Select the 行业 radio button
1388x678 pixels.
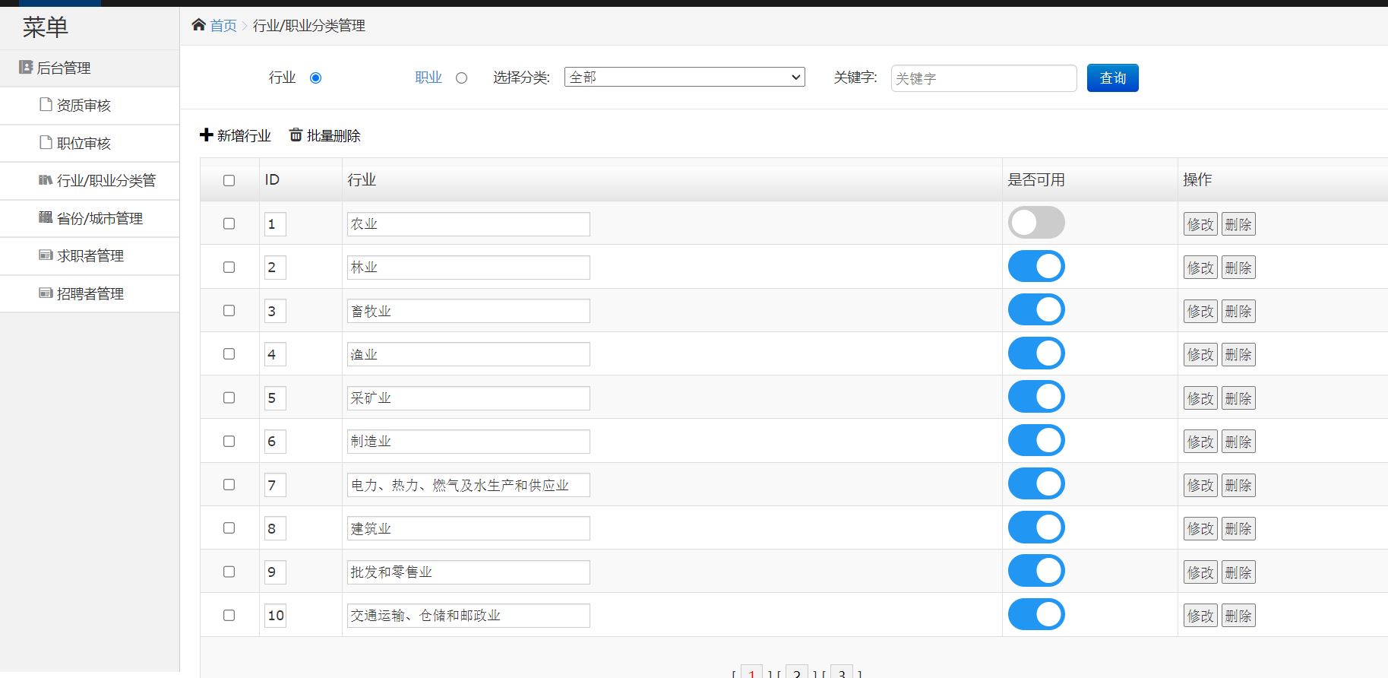(x=316, y=78)
